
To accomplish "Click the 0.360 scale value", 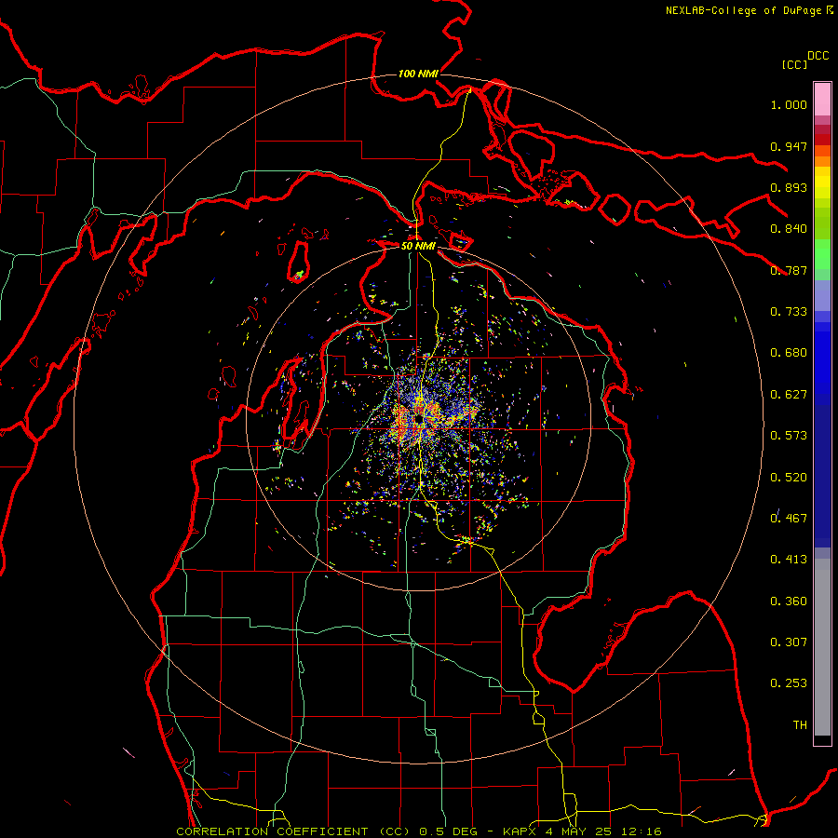I will tap(789, 601).
